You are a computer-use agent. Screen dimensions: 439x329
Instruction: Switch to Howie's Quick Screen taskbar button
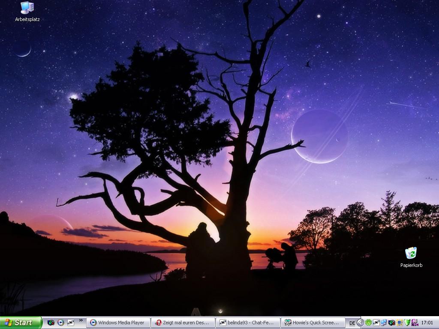point(313,323)
